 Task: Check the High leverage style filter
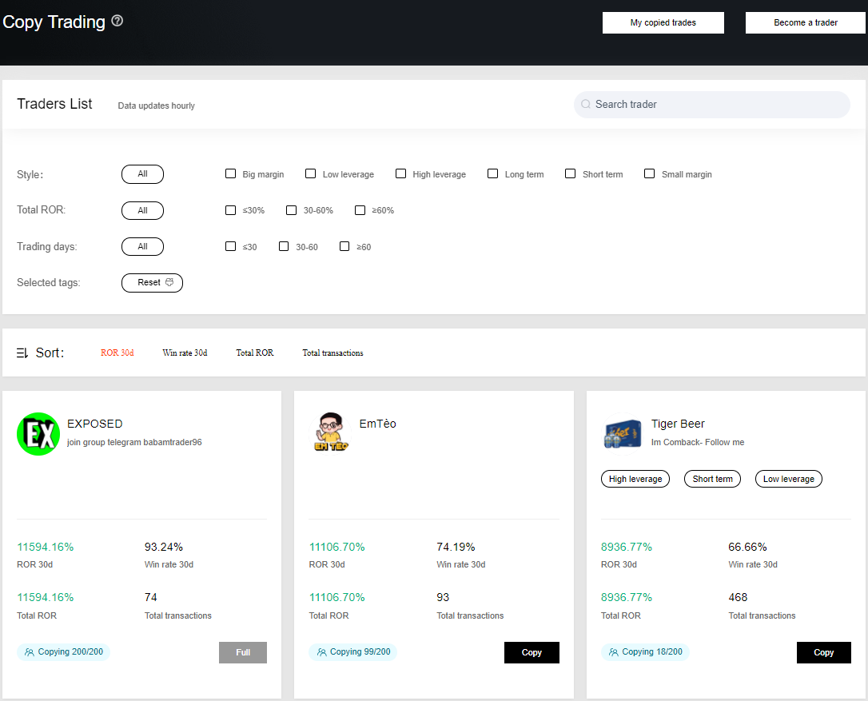(x=401, y=174)
